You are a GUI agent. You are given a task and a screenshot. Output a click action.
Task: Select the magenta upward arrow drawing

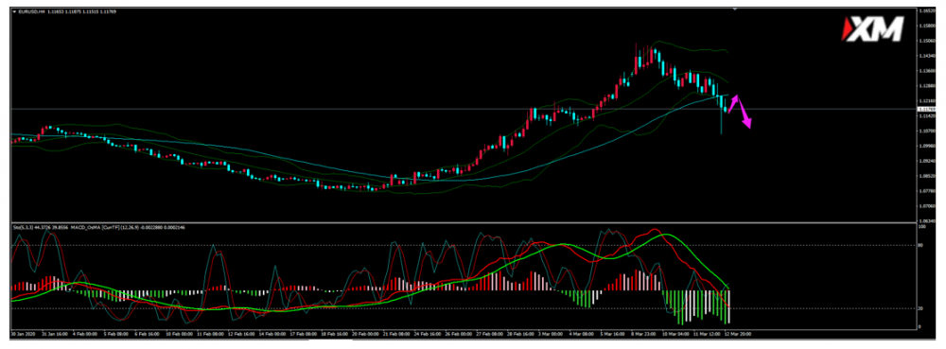(733, 104)
